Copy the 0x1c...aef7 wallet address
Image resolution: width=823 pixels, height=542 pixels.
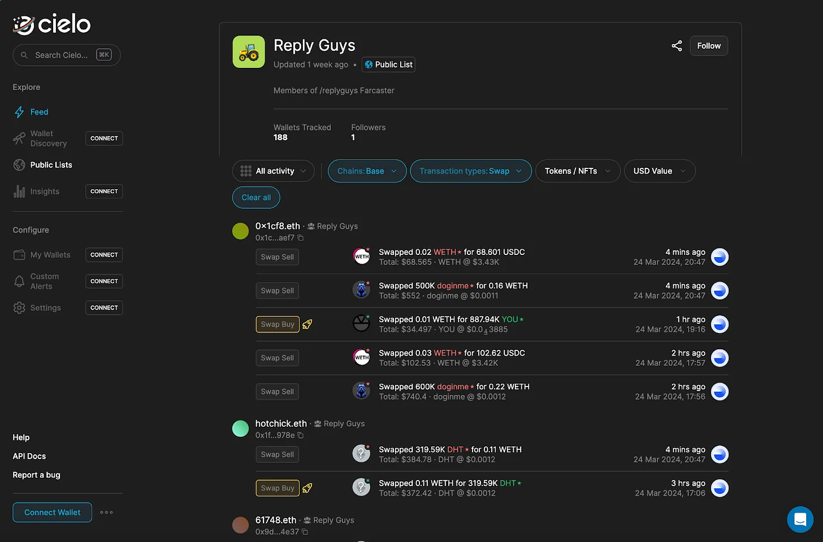(x=301, y=238)
